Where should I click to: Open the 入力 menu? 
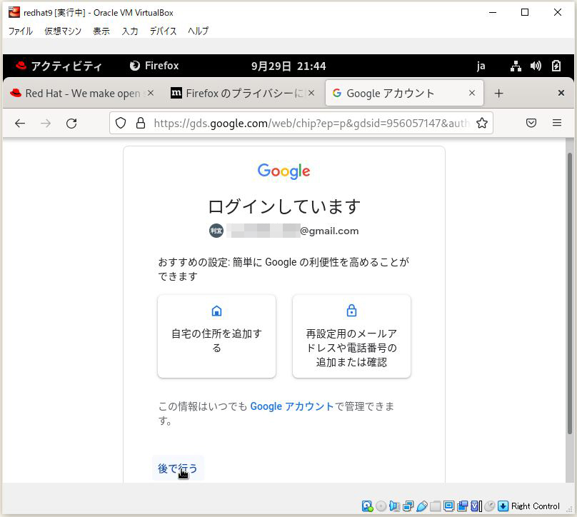coord(130,31)
